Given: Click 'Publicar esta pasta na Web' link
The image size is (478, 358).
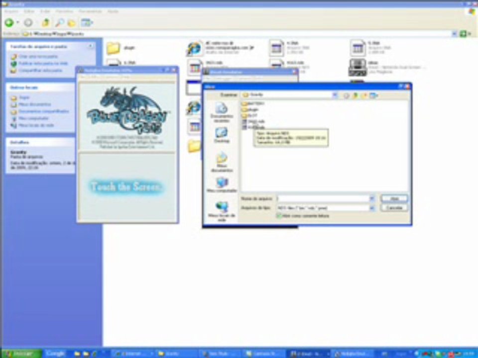Looking at the screenshot, I should pyautogui.click(x=43, y=63).
